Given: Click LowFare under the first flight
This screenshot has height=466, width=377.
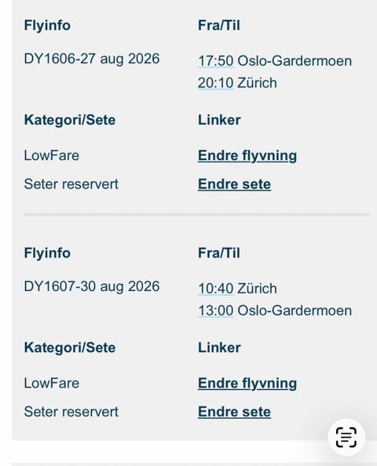Looking at the screenshot, I should coord(52,155).
